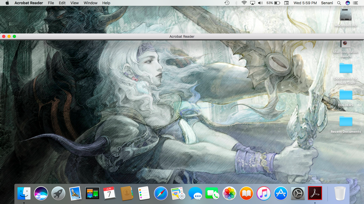Open the App Store from the Dock
The image size is (364, 204).
pyautogui.click(x=281, y=193)
